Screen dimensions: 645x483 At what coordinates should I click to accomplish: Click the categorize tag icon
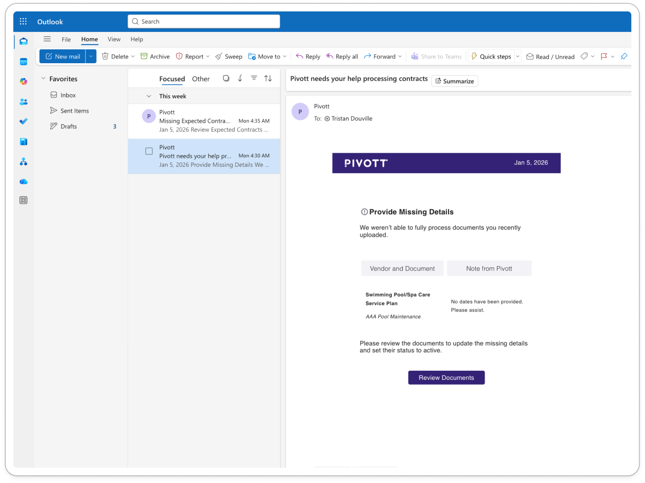click(x=584, y=56)
